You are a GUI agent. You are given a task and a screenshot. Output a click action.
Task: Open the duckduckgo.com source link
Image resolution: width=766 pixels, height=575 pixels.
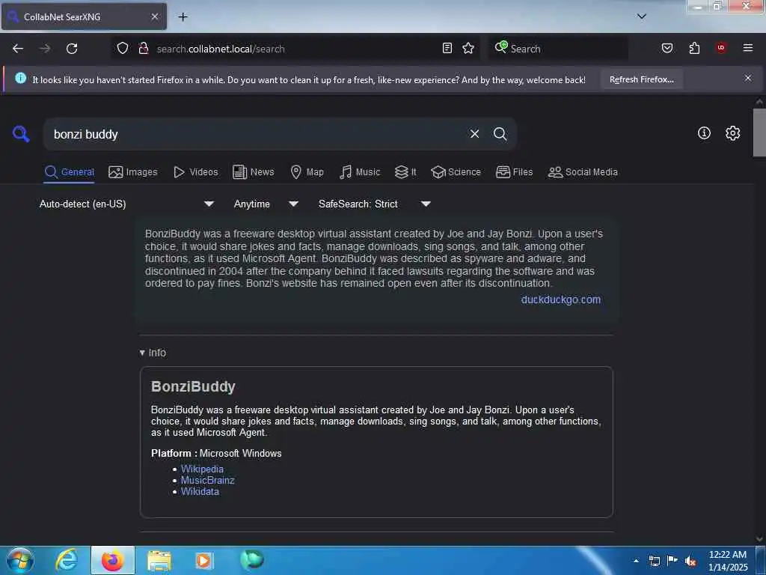(x=561, y=299)
